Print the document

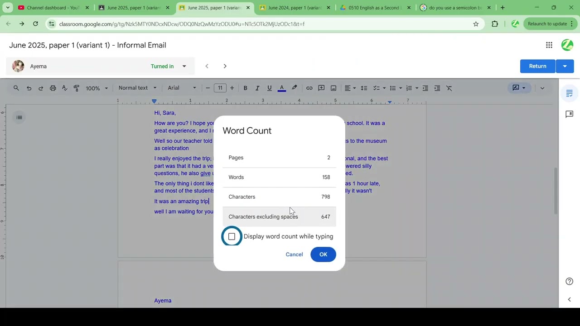coord(53,88)
